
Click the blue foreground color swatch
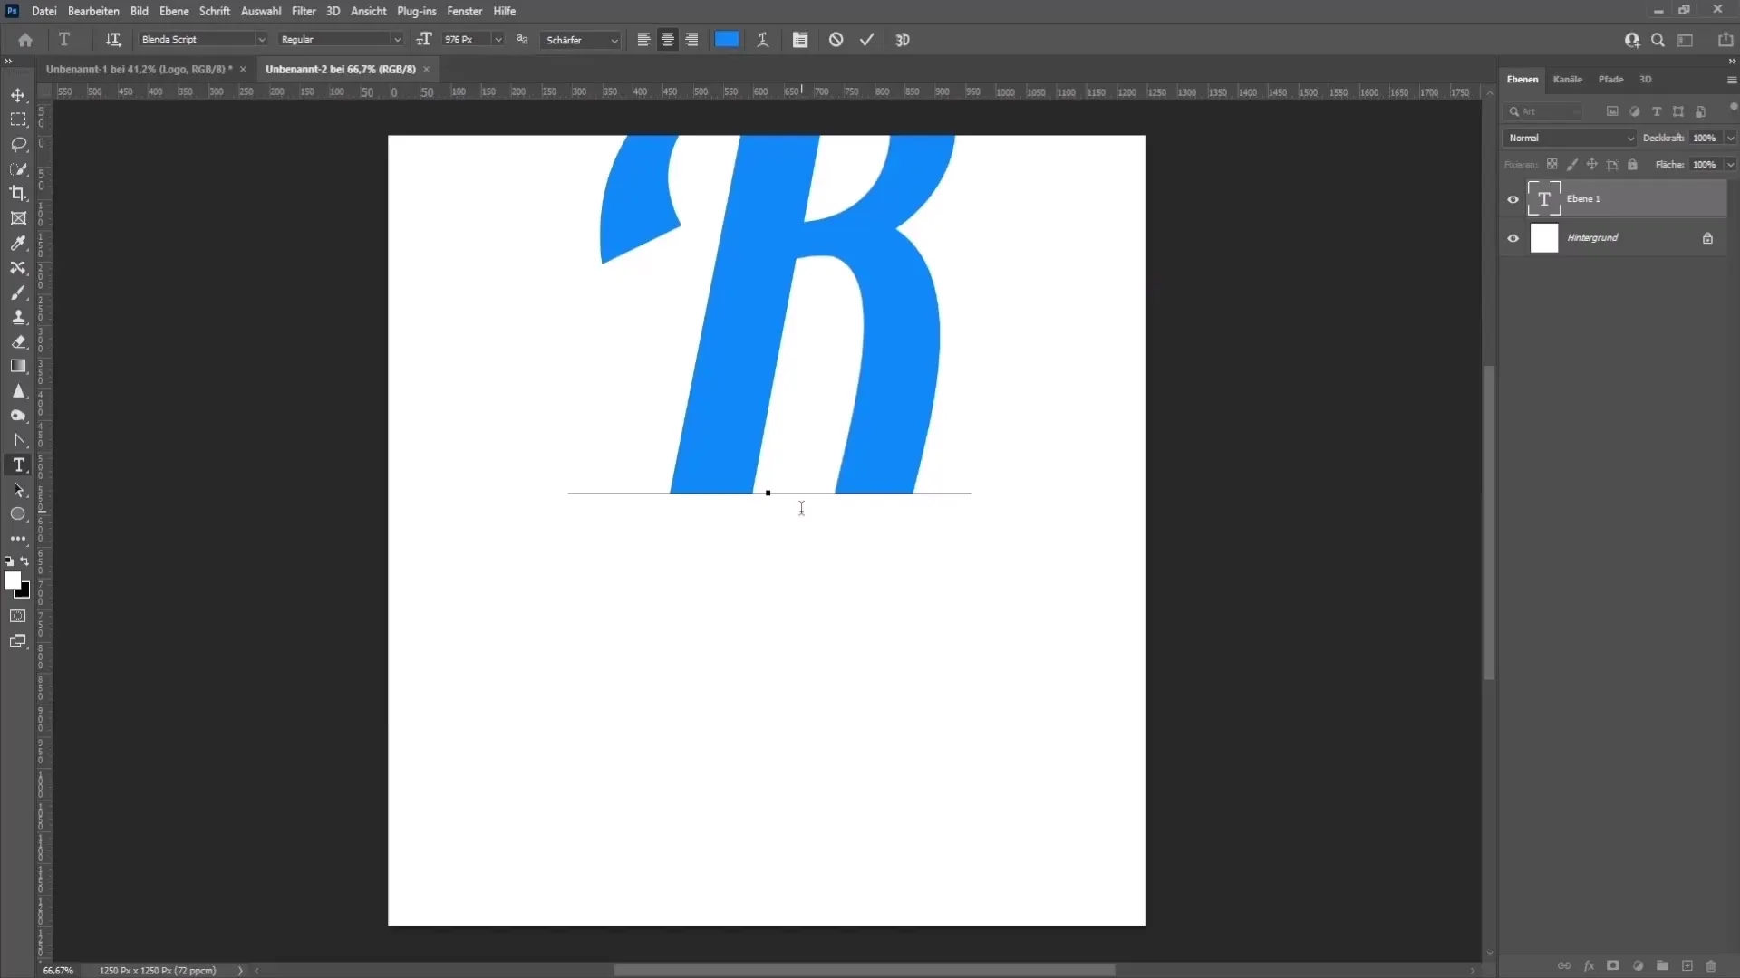727,40
